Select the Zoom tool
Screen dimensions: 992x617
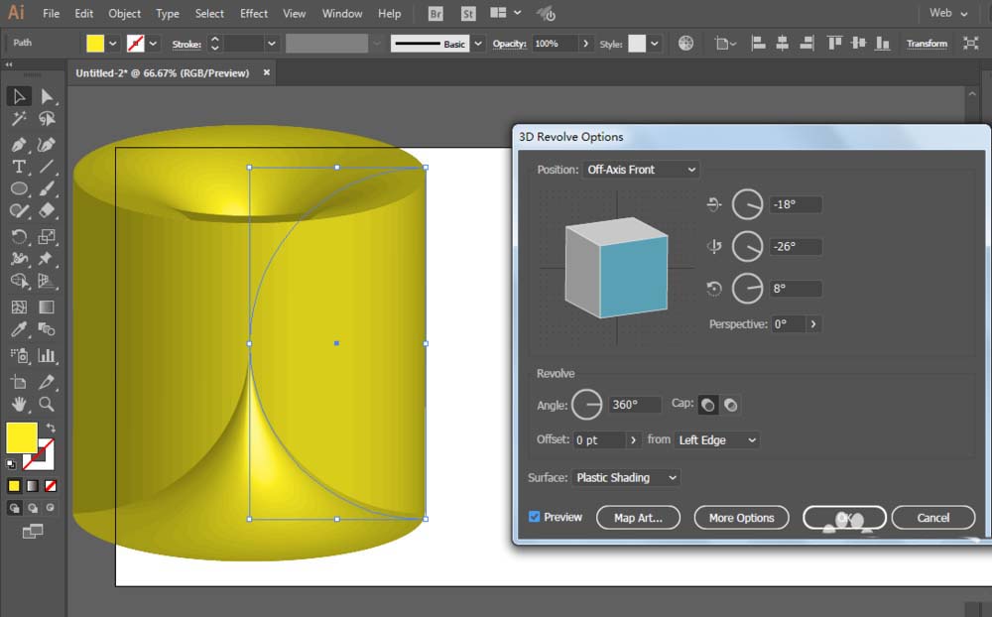point(47,404)
